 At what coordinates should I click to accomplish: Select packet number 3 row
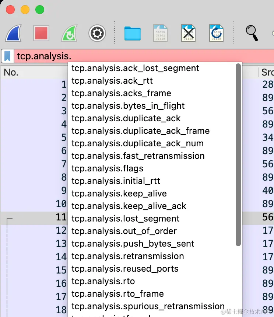click(x=34, y=111)
